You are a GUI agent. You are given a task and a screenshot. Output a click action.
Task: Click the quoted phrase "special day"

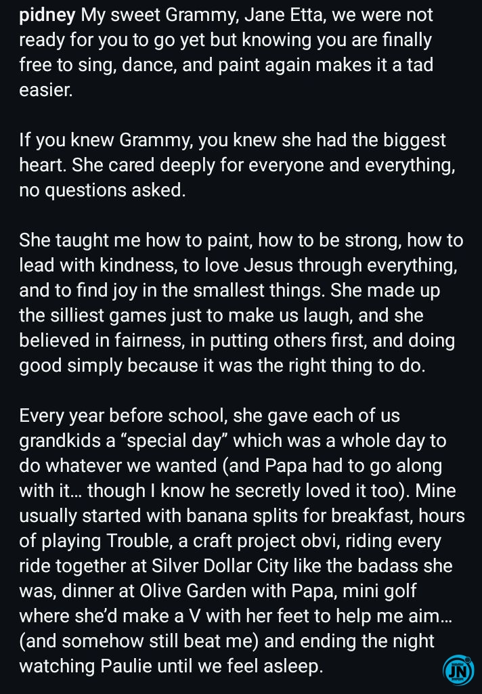tap(173, 441)
